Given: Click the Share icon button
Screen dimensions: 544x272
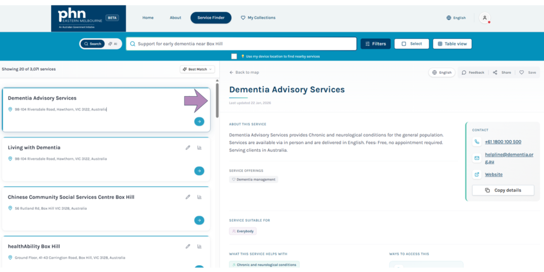Looking at the screenshot, I should point(501,72).
